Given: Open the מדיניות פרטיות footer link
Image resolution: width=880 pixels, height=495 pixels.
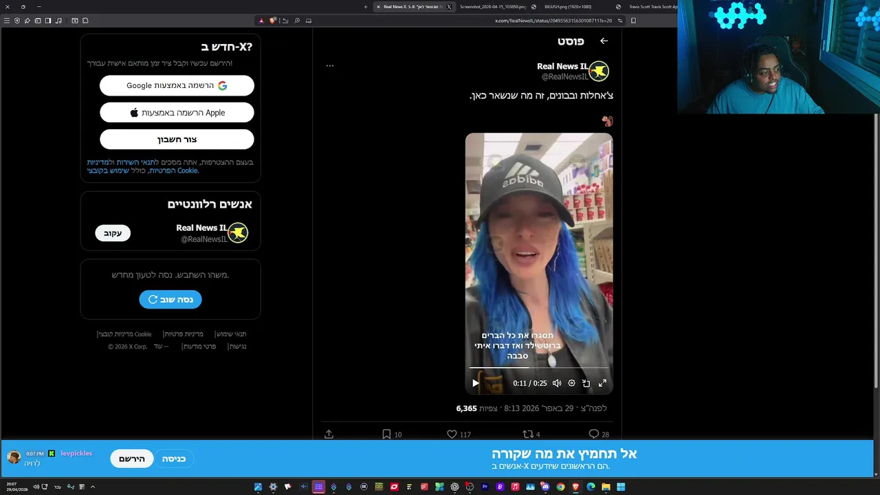Looking at the screenshot, I should [184, 334].
